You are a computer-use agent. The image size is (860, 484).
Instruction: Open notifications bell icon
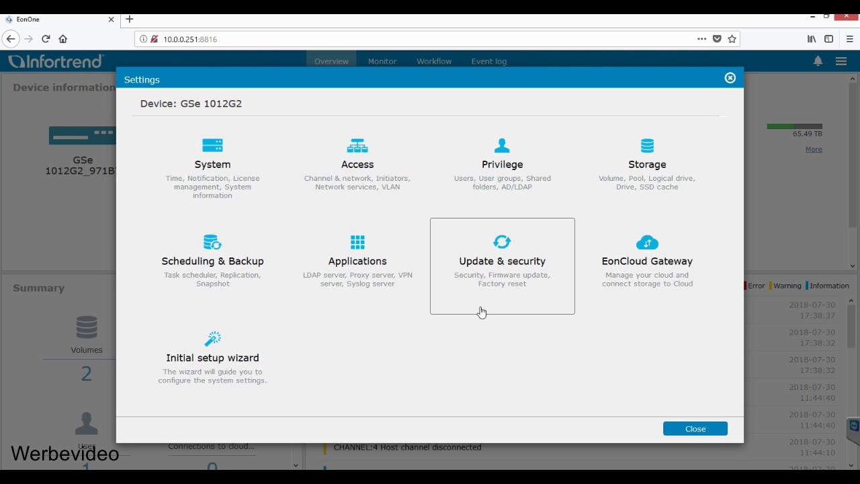point(818,61)
